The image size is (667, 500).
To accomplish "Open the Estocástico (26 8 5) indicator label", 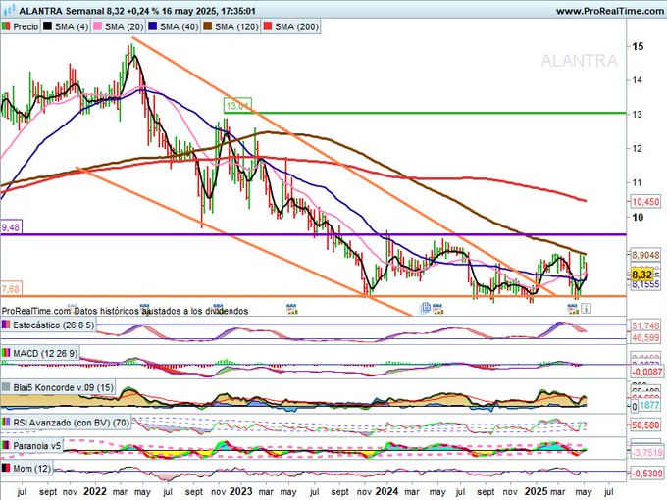I will coord(53,325).
